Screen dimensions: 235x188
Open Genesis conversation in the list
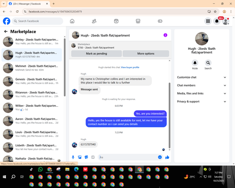(x=31, y=81)
